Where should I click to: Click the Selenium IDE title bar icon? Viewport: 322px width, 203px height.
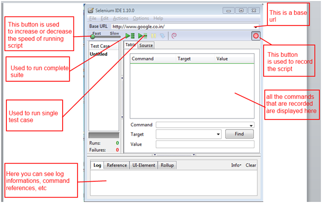click(x=91, y=11)
